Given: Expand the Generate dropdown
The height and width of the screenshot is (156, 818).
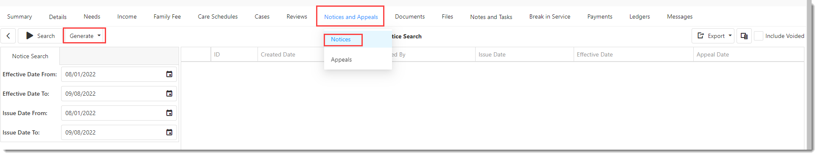Looking at the screenshot, I should click(84, 36).
